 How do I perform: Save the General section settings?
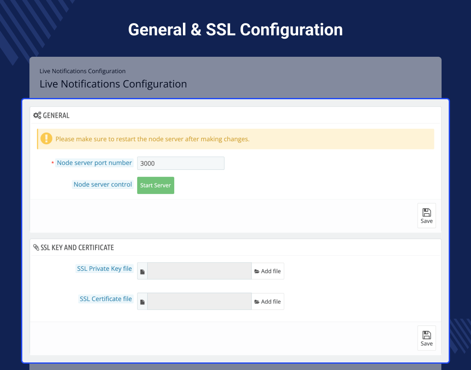426,216
